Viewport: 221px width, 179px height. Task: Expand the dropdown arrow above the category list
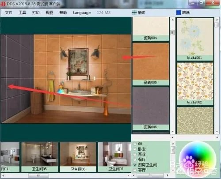(172, 137)
